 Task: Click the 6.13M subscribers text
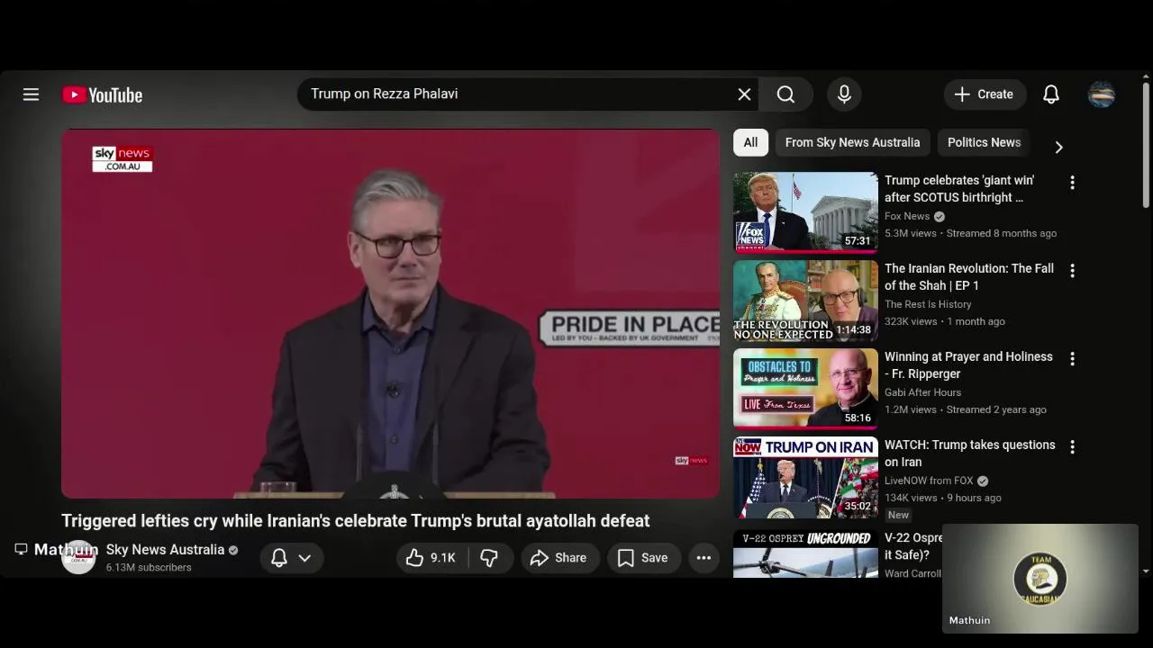tap(149, 568)
